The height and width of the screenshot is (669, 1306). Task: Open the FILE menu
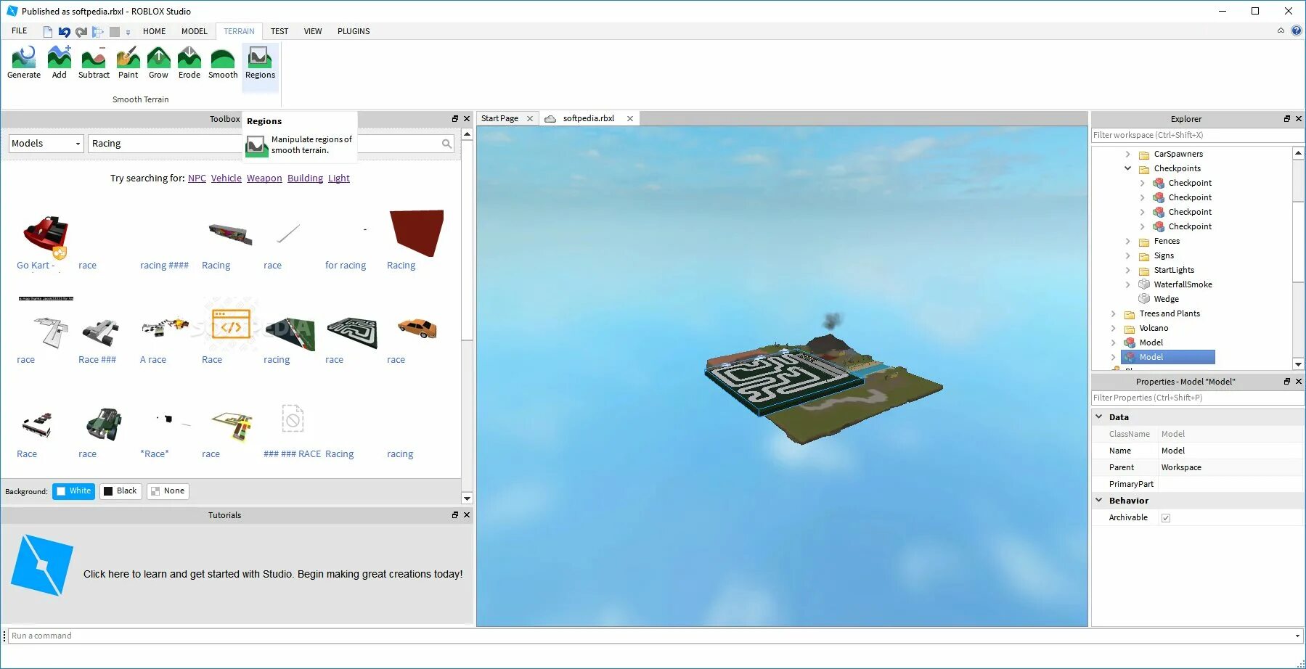pyautogui.click(x=20, y=31)
